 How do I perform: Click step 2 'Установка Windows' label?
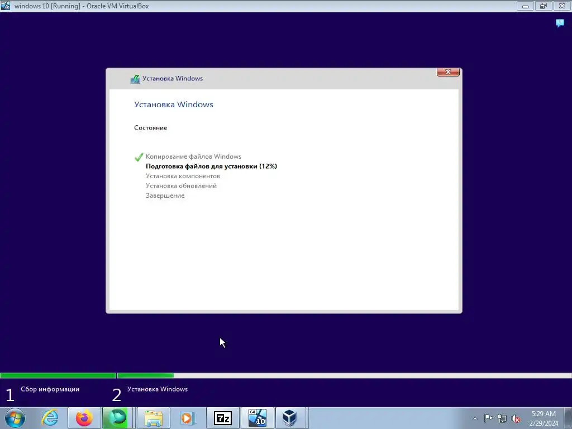[157, 389]
